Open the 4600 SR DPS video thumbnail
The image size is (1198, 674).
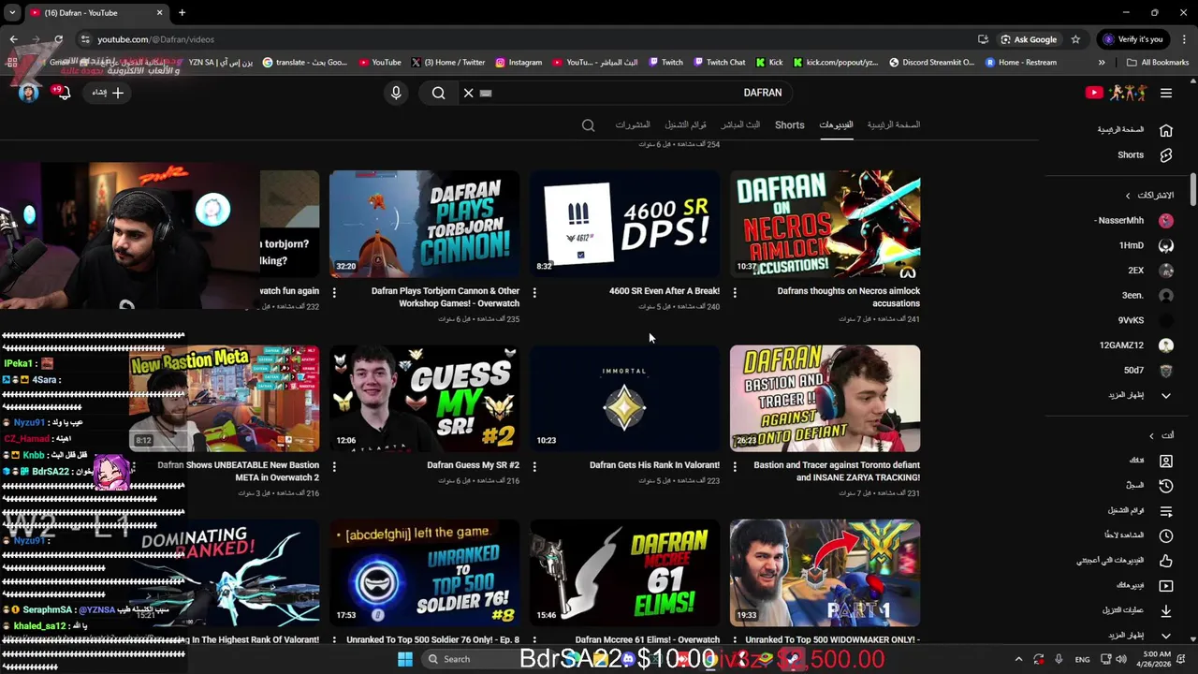(624, 223)
